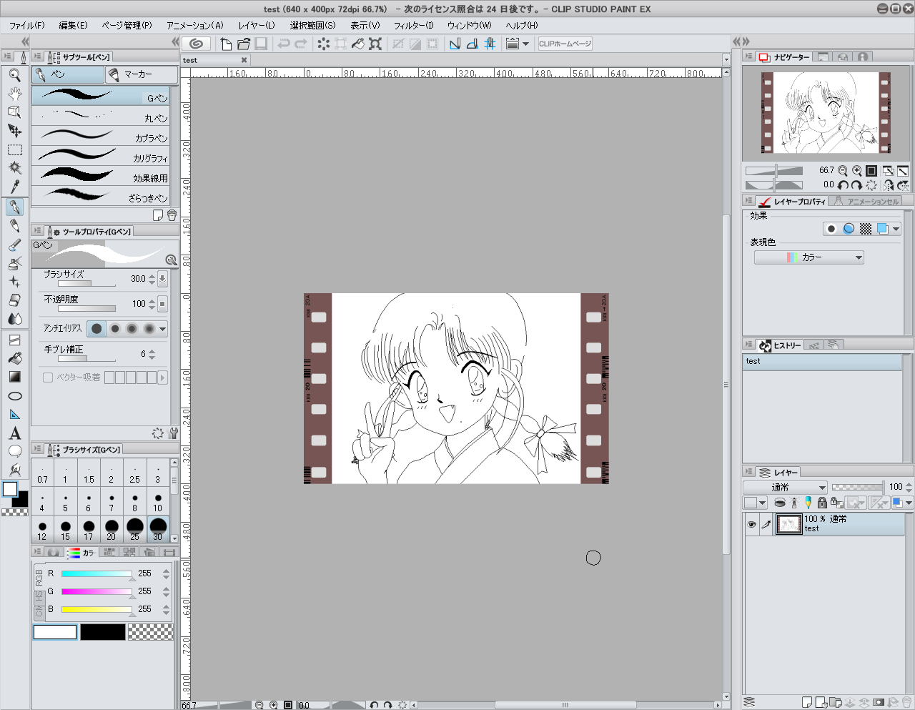This screenshot has height=710, width=915.
Task: Toggle visibility eye of test layer
Action: [751, 525]
